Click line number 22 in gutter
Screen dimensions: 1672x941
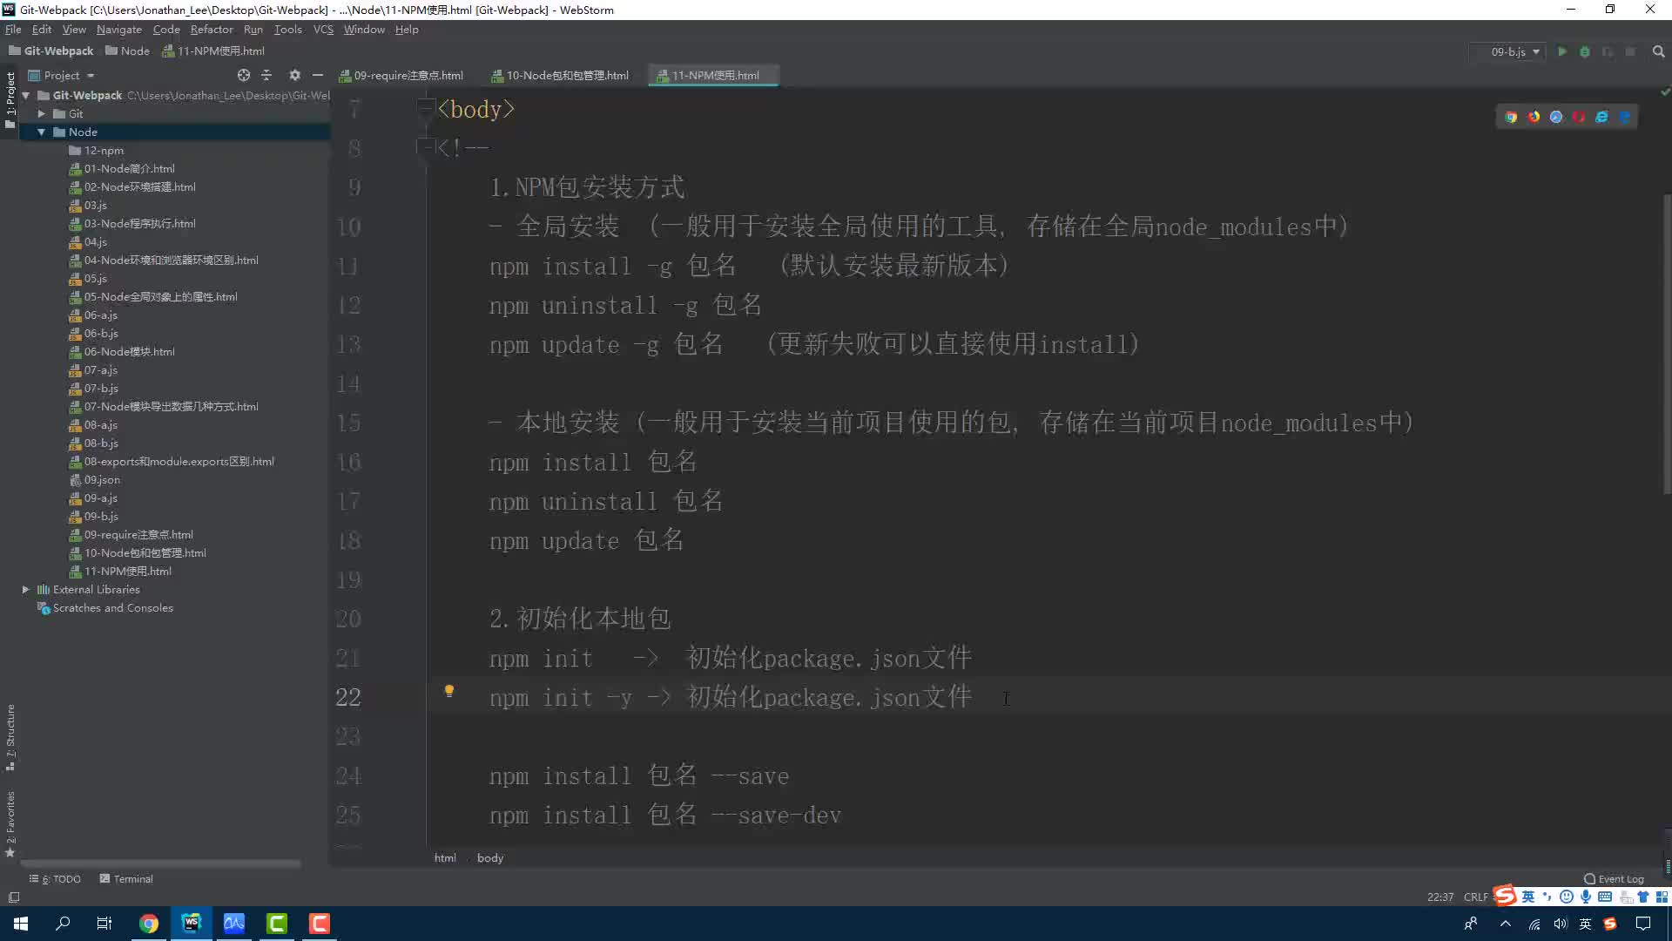pos(348,698)
